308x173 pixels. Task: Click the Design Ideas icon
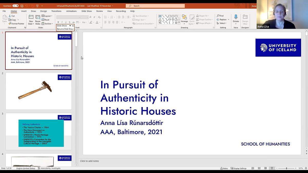coord(245,17)
